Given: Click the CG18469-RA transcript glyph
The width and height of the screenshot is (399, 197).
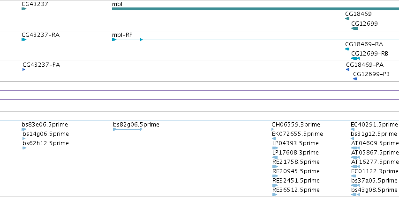Looking at the screenshot, I should [x=347, y=49].
